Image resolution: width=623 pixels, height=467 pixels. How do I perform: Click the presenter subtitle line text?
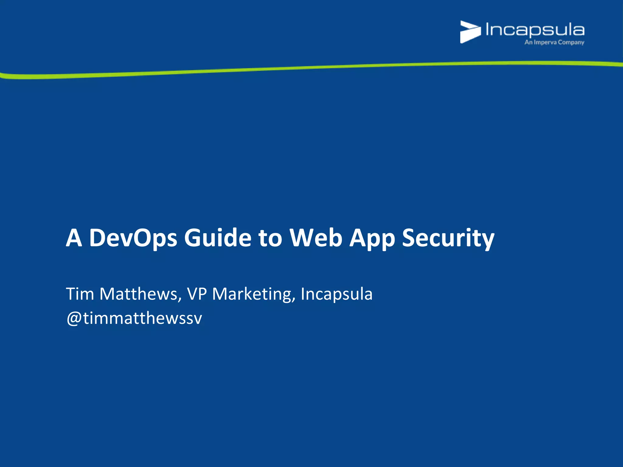(x=219, y=294)
